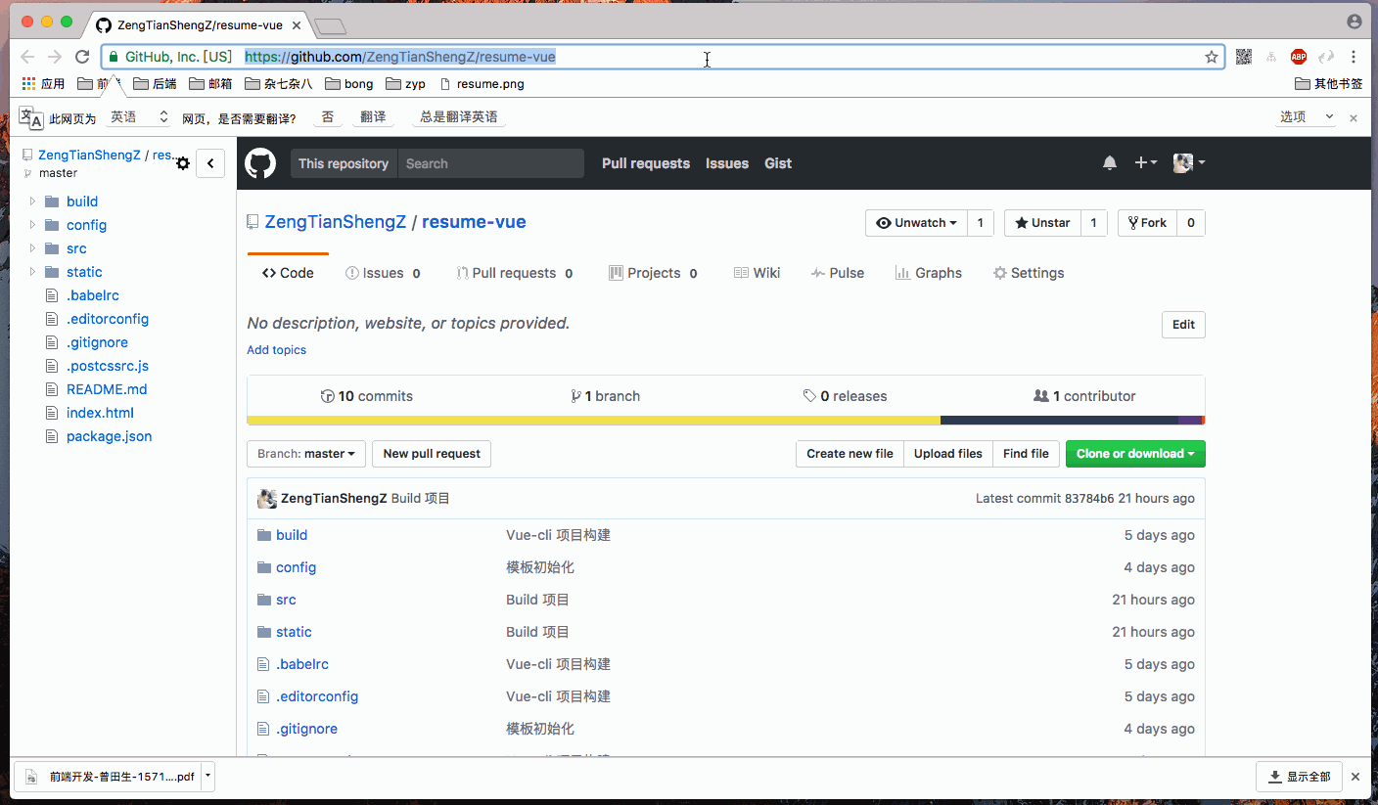Click Upload files button
The height and width of the screenshot is (805, 1378).
coord(948,454)
